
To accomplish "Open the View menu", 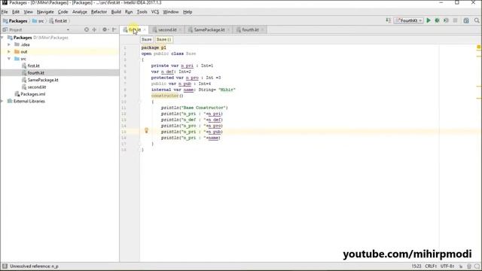I will 29,12.
